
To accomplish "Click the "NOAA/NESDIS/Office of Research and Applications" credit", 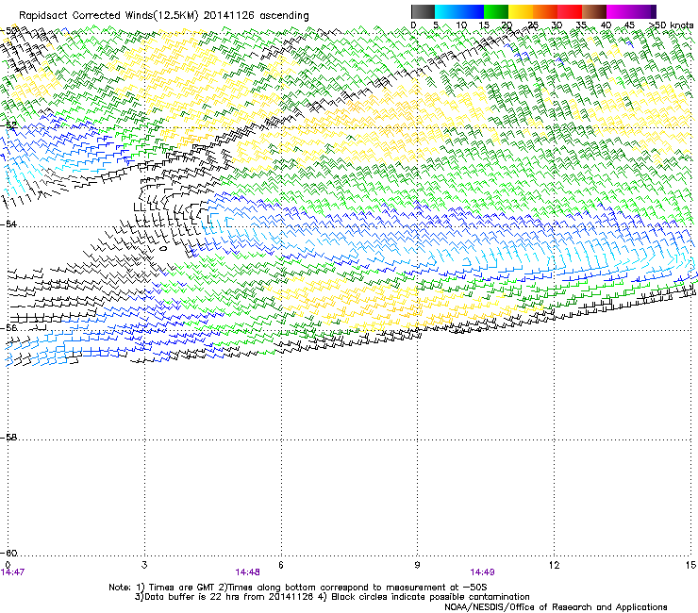I will tap(556, 607).
